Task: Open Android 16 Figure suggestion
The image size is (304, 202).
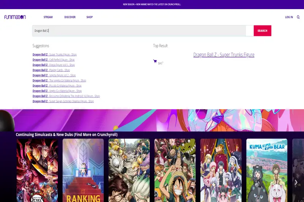Action: coord(66,96)
